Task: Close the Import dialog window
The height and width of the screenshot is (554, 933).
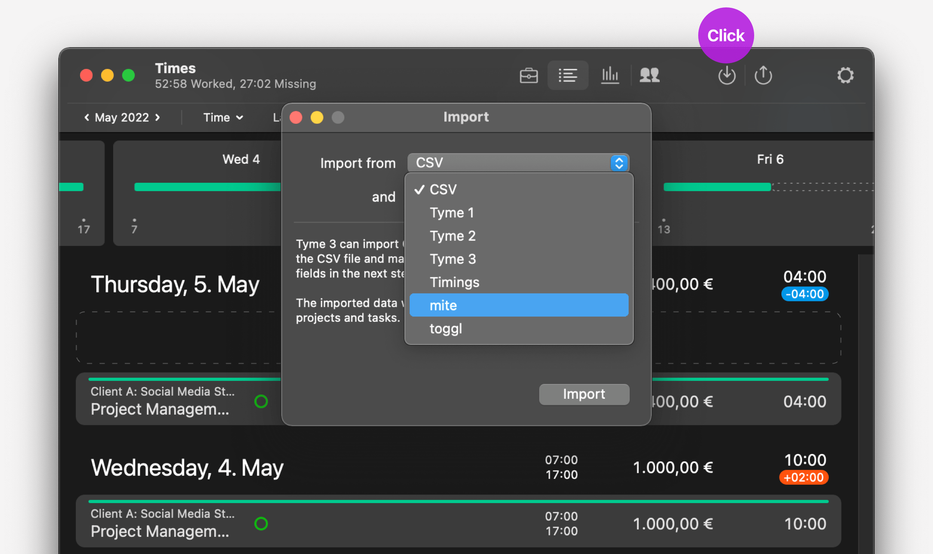Action: [x=296, y=117]
